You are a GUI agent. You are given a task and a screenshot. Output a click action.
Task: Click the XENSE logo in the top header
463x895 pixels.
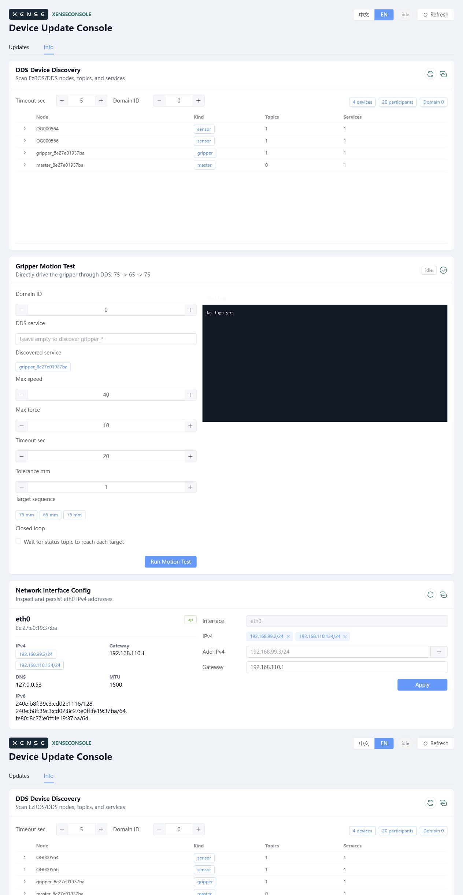click(x=29, y=14)
